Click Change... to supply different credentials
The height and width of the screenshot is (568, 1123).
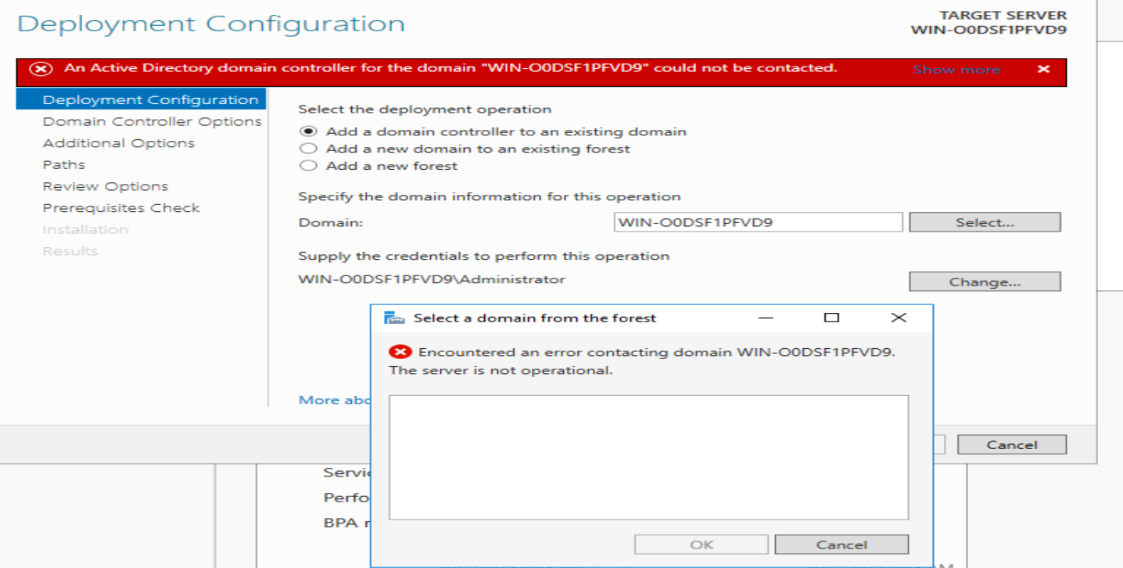click(984, 281)
